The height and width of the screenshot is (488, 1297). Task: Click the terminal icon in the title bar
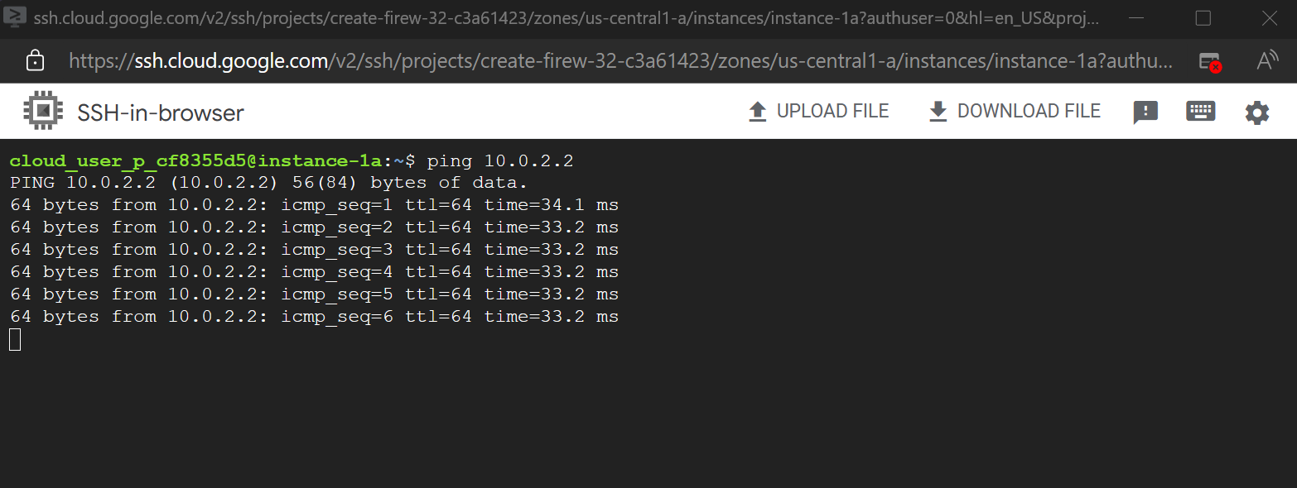click(x=15, y=17)
